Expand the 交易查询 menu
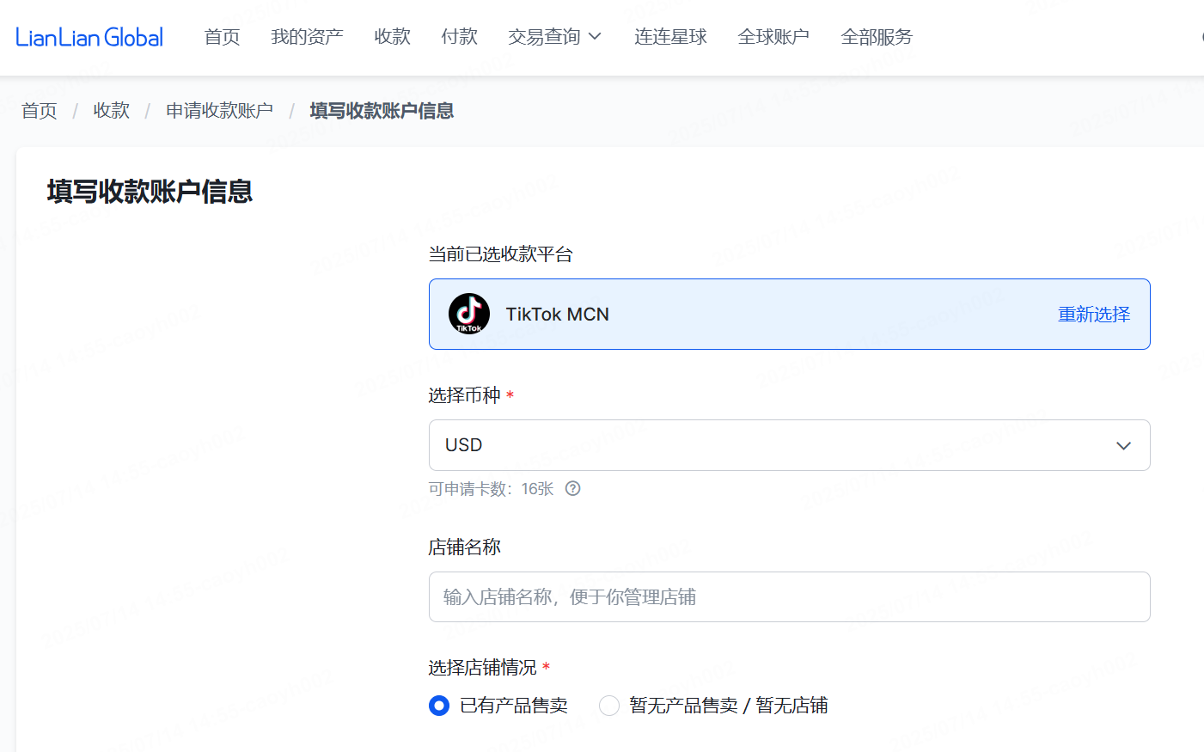This screenshot has width=1204, height=752. tap(554, 37)
